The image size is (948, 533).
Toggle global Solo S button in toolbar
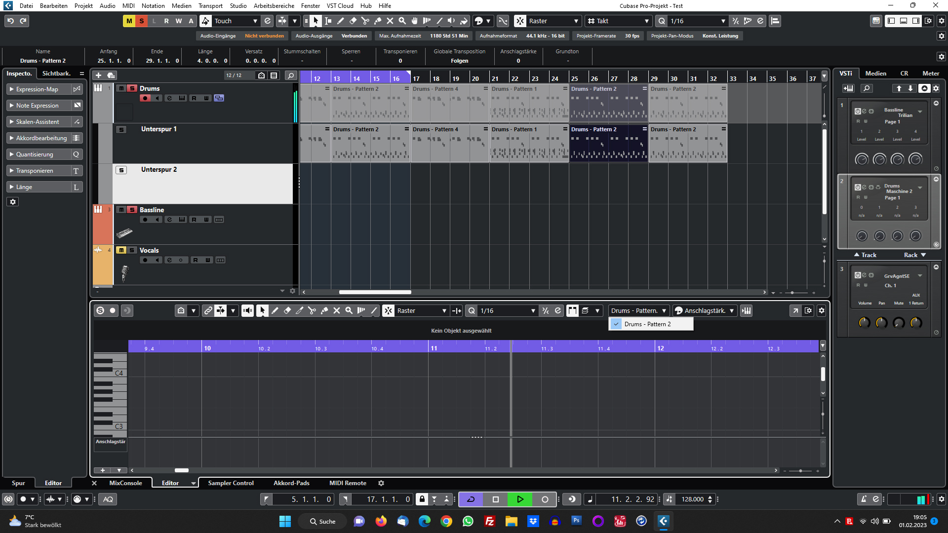point(142,21)
